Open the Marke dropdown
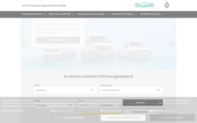The image size is (197, 123). pos(65,90)
